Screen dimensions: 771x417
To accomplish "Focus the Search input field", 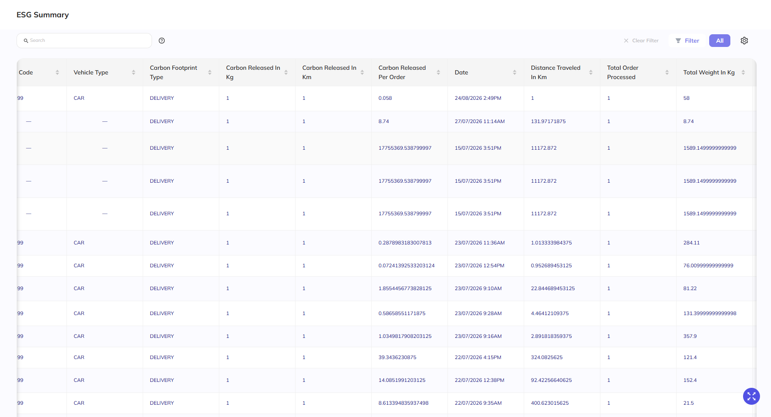I will pos(84,41).
